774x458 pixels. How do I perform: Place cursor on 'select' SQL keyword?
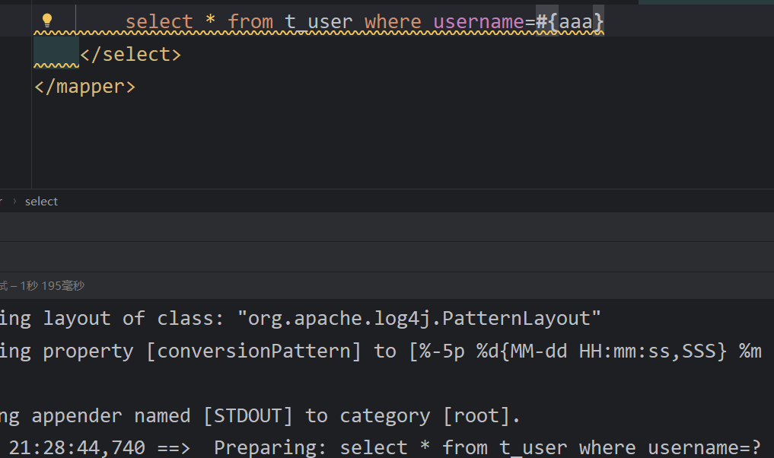tap(158, 22)
